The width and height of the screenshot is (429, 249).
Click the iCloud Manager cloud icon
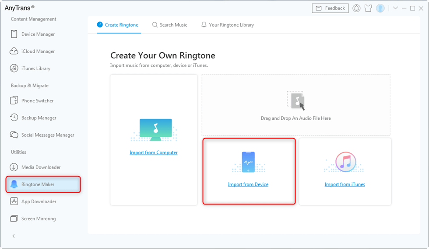14,51
